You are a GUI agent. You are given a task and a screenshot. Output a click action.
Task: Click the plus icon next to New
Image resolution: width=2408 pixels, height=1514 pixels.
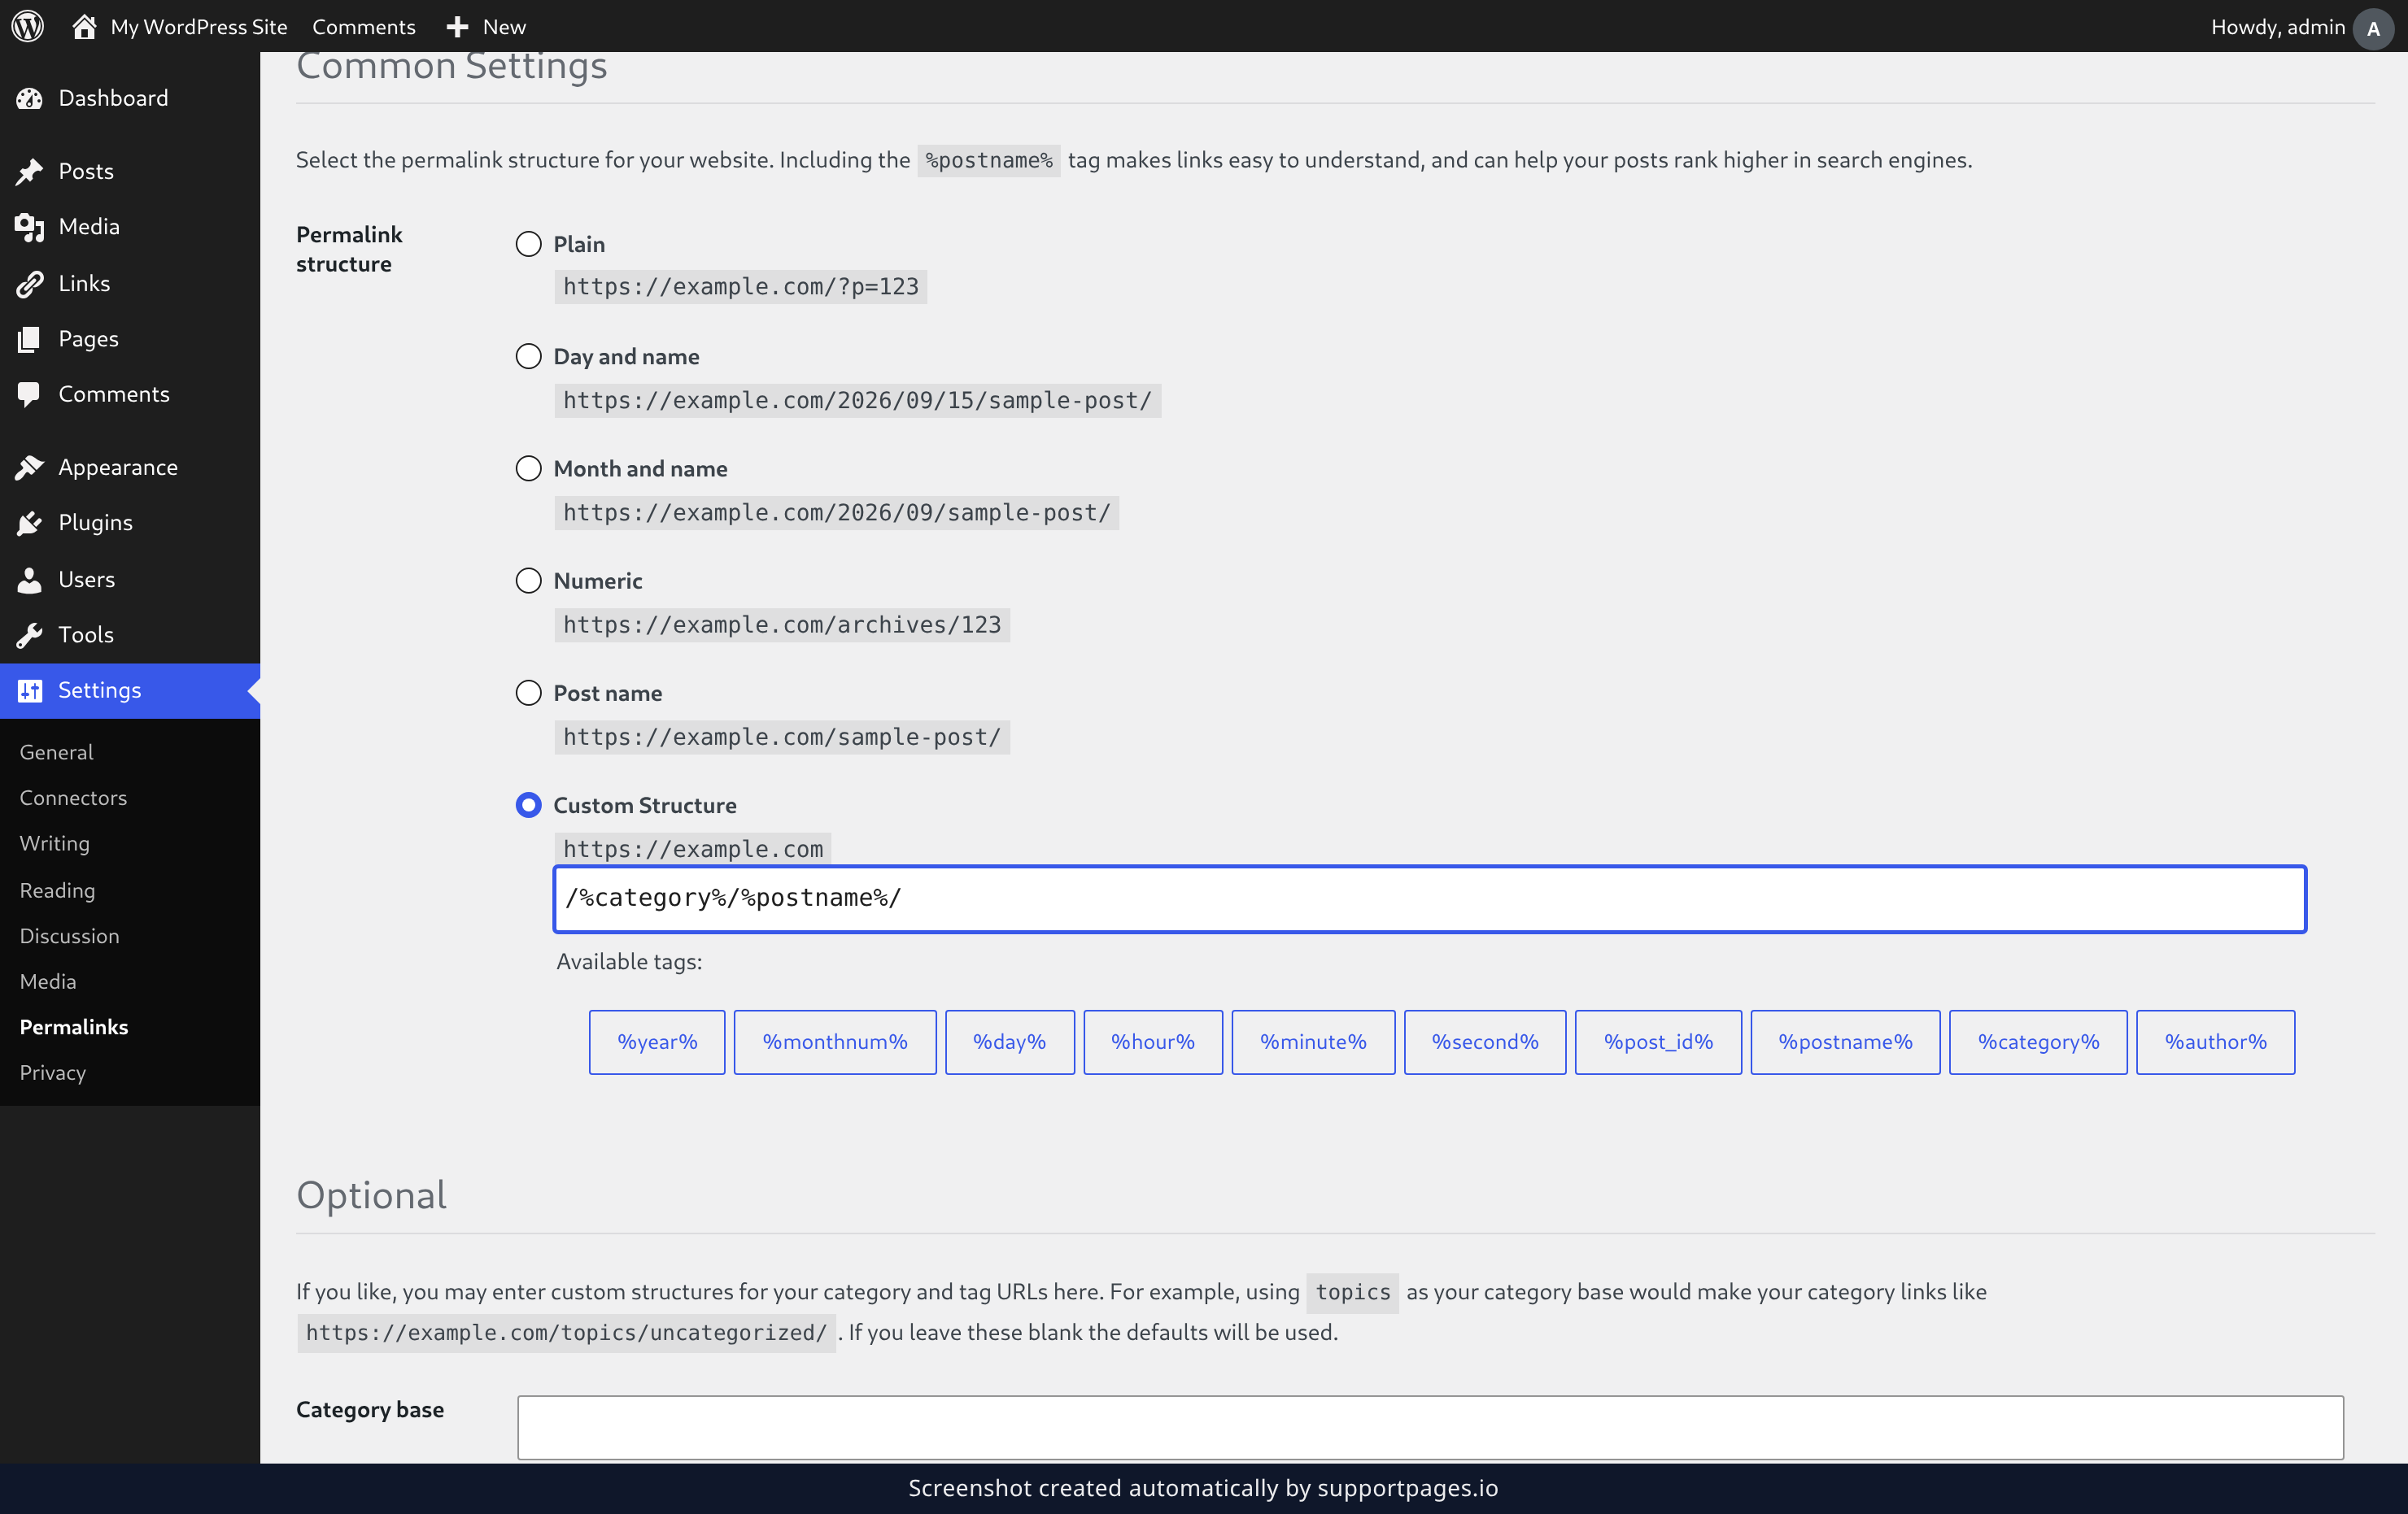tap(457, 27)
